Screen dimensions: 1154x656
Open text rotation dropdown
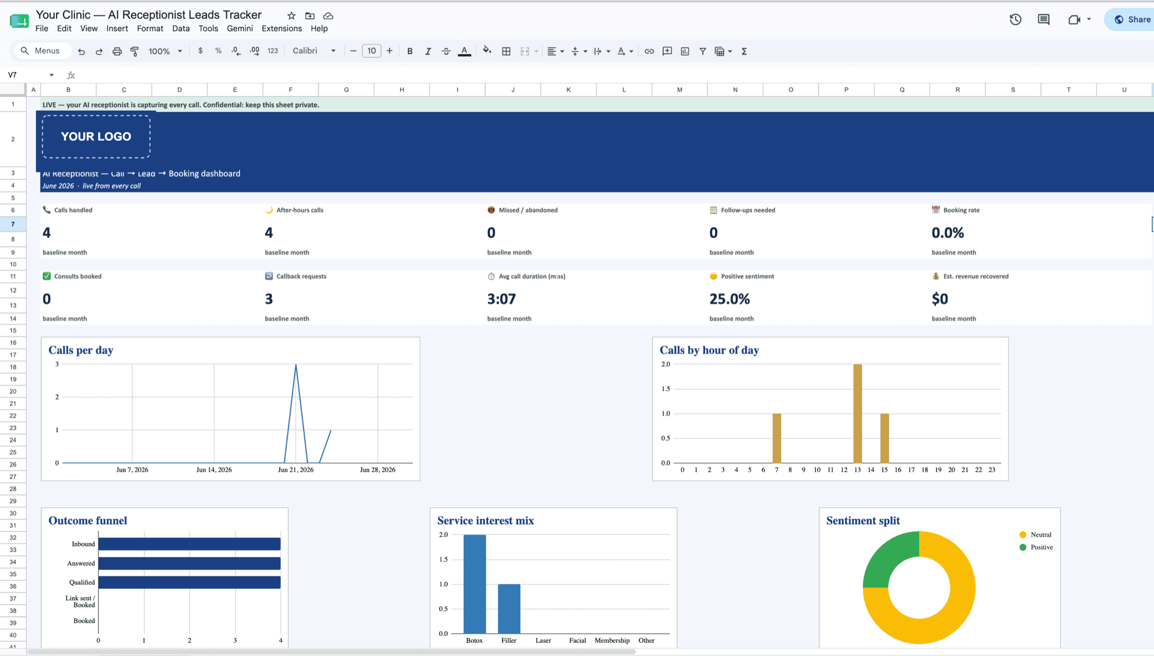pos(625,51)
